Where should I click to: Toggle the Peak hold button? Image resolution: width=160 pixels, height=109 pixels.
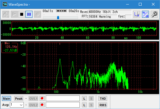click(x=19, y=99)
